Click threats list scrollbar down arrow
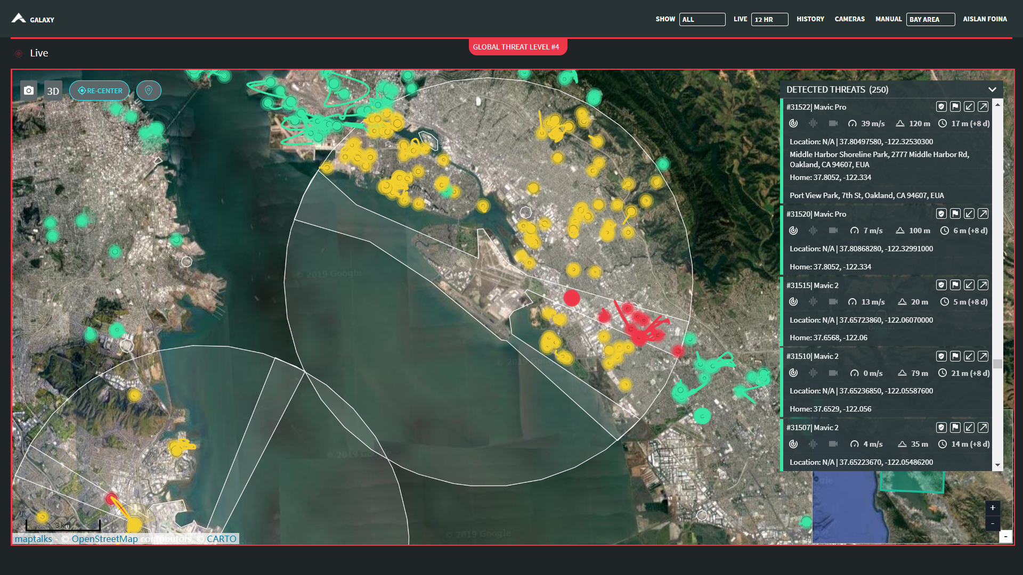 tap(997, 465)
